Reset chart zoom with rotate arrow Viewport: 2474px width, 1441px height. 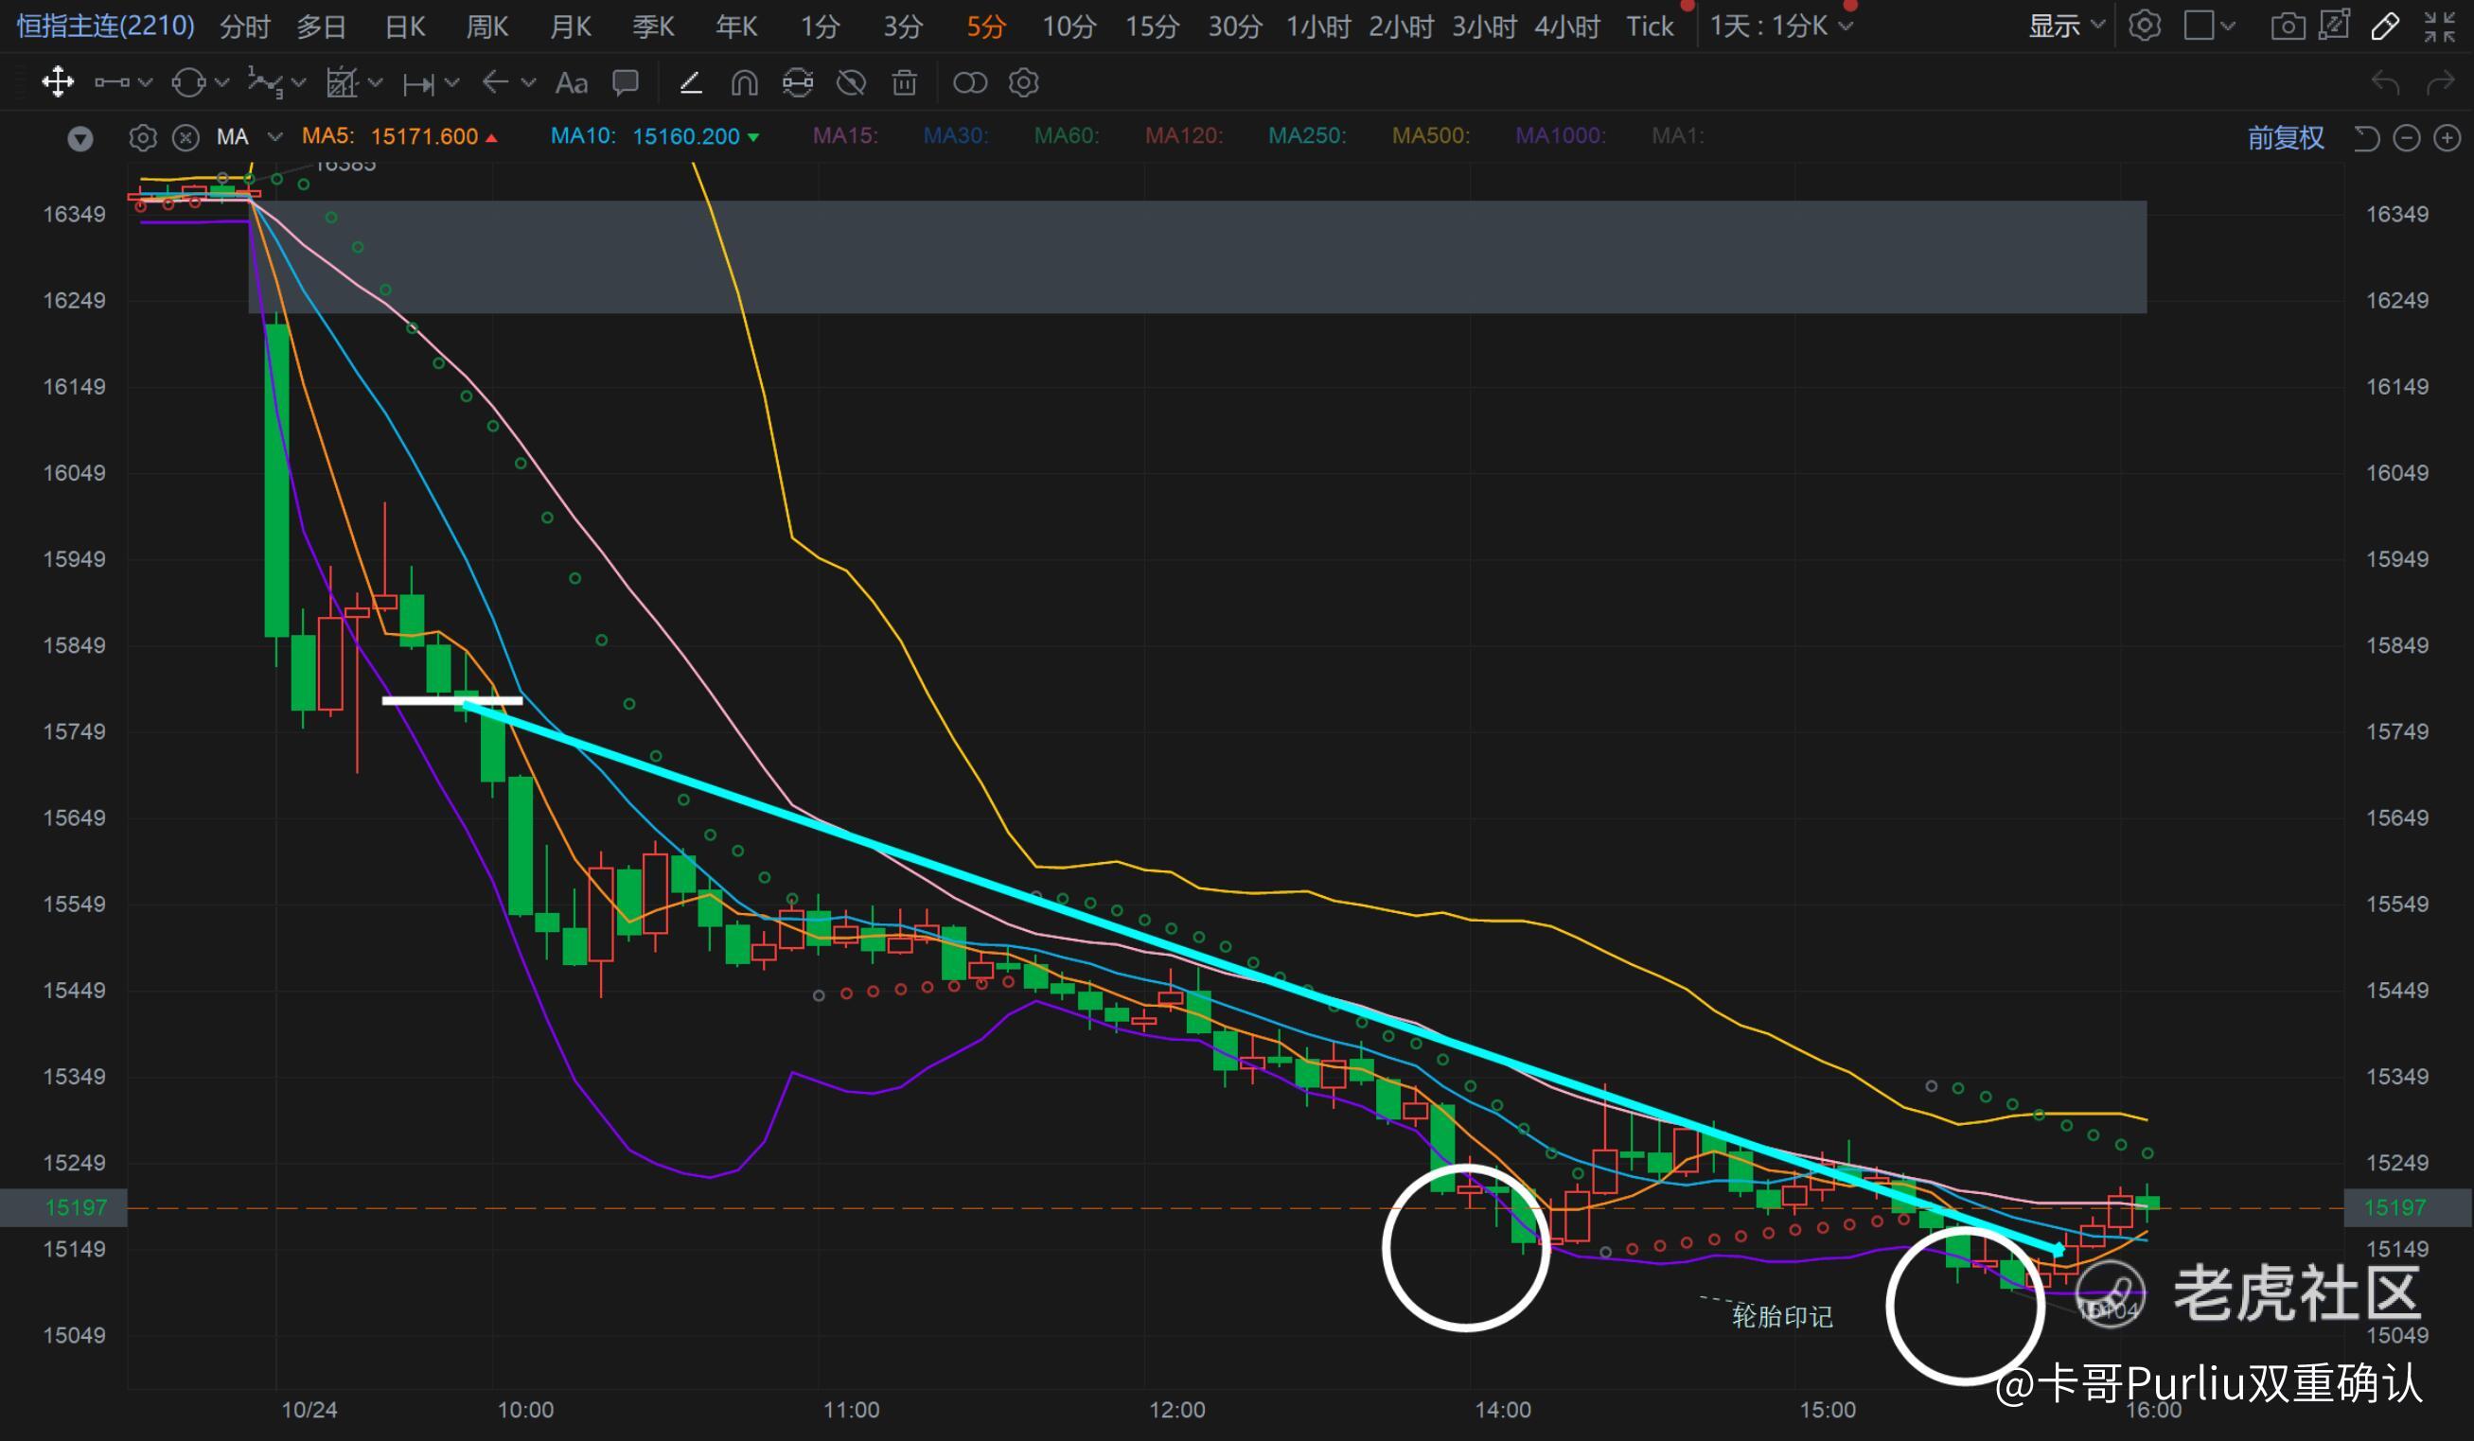(x=2366, y=138)
